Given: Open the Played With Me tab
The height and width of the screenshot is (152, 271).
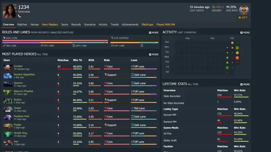Looking at the screenshot, I should click(166, 24).
